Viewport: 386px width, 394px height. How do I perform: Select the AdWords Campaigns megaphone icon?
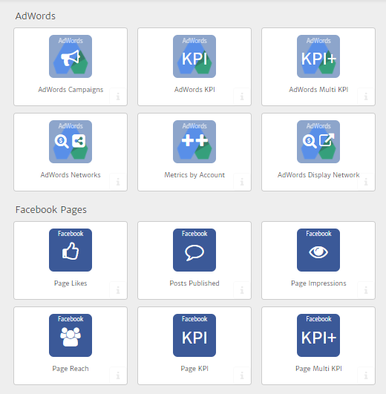(71, 56)
